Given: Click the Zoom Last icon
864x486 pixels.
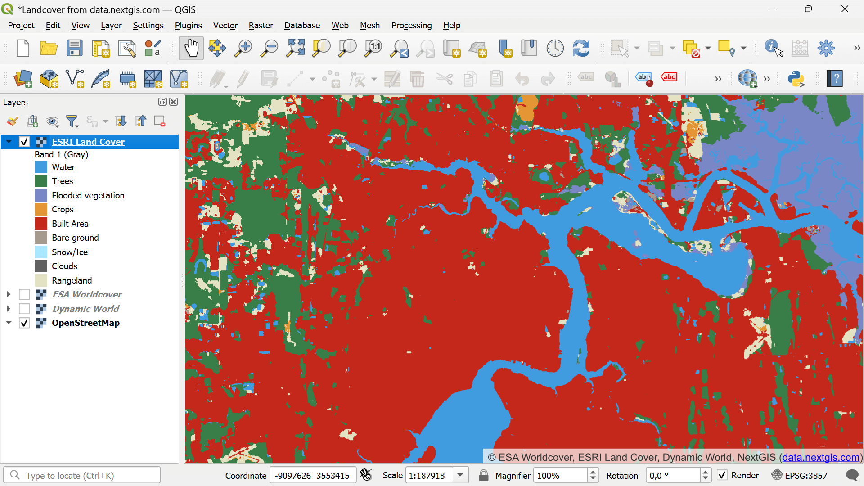Looking at the screenshot, I should (x=400, y=48).
